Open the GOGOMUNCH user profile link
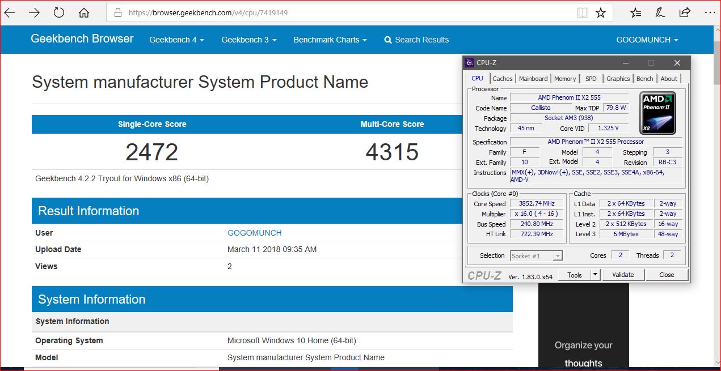This screenshot has height=371, width=721. [x=255, y=233]
